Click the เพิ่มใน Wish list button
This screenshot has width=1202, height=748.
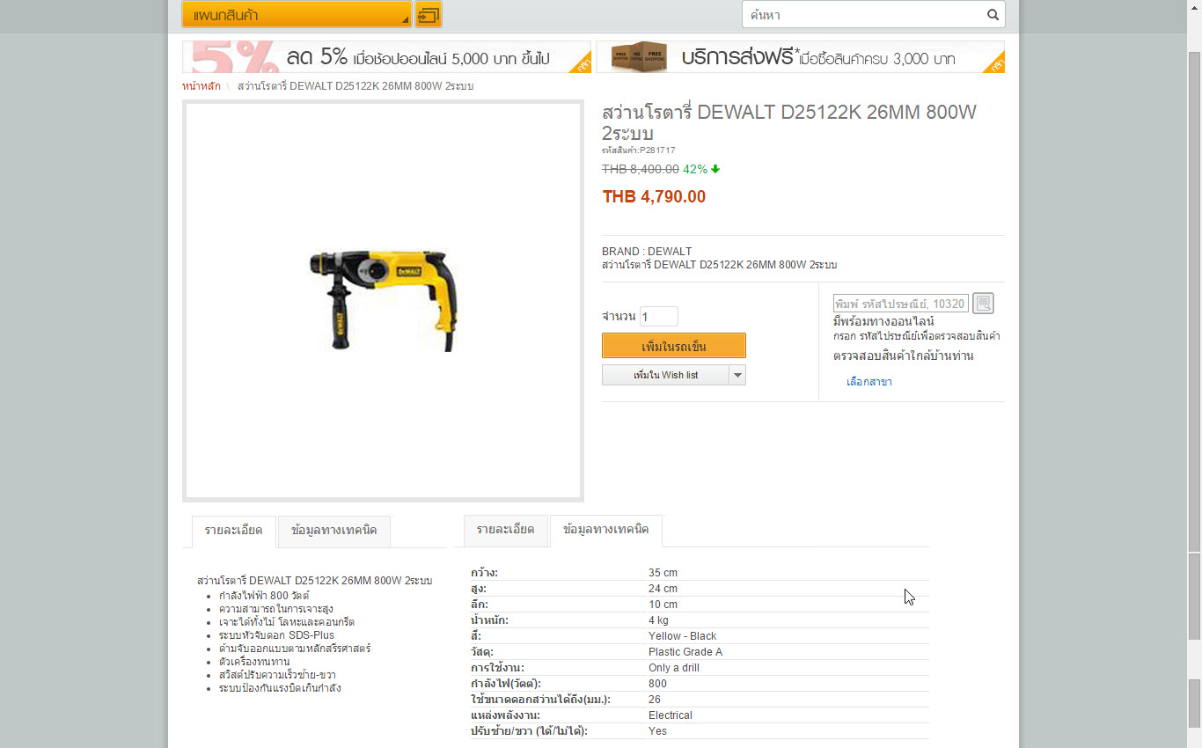666,375
